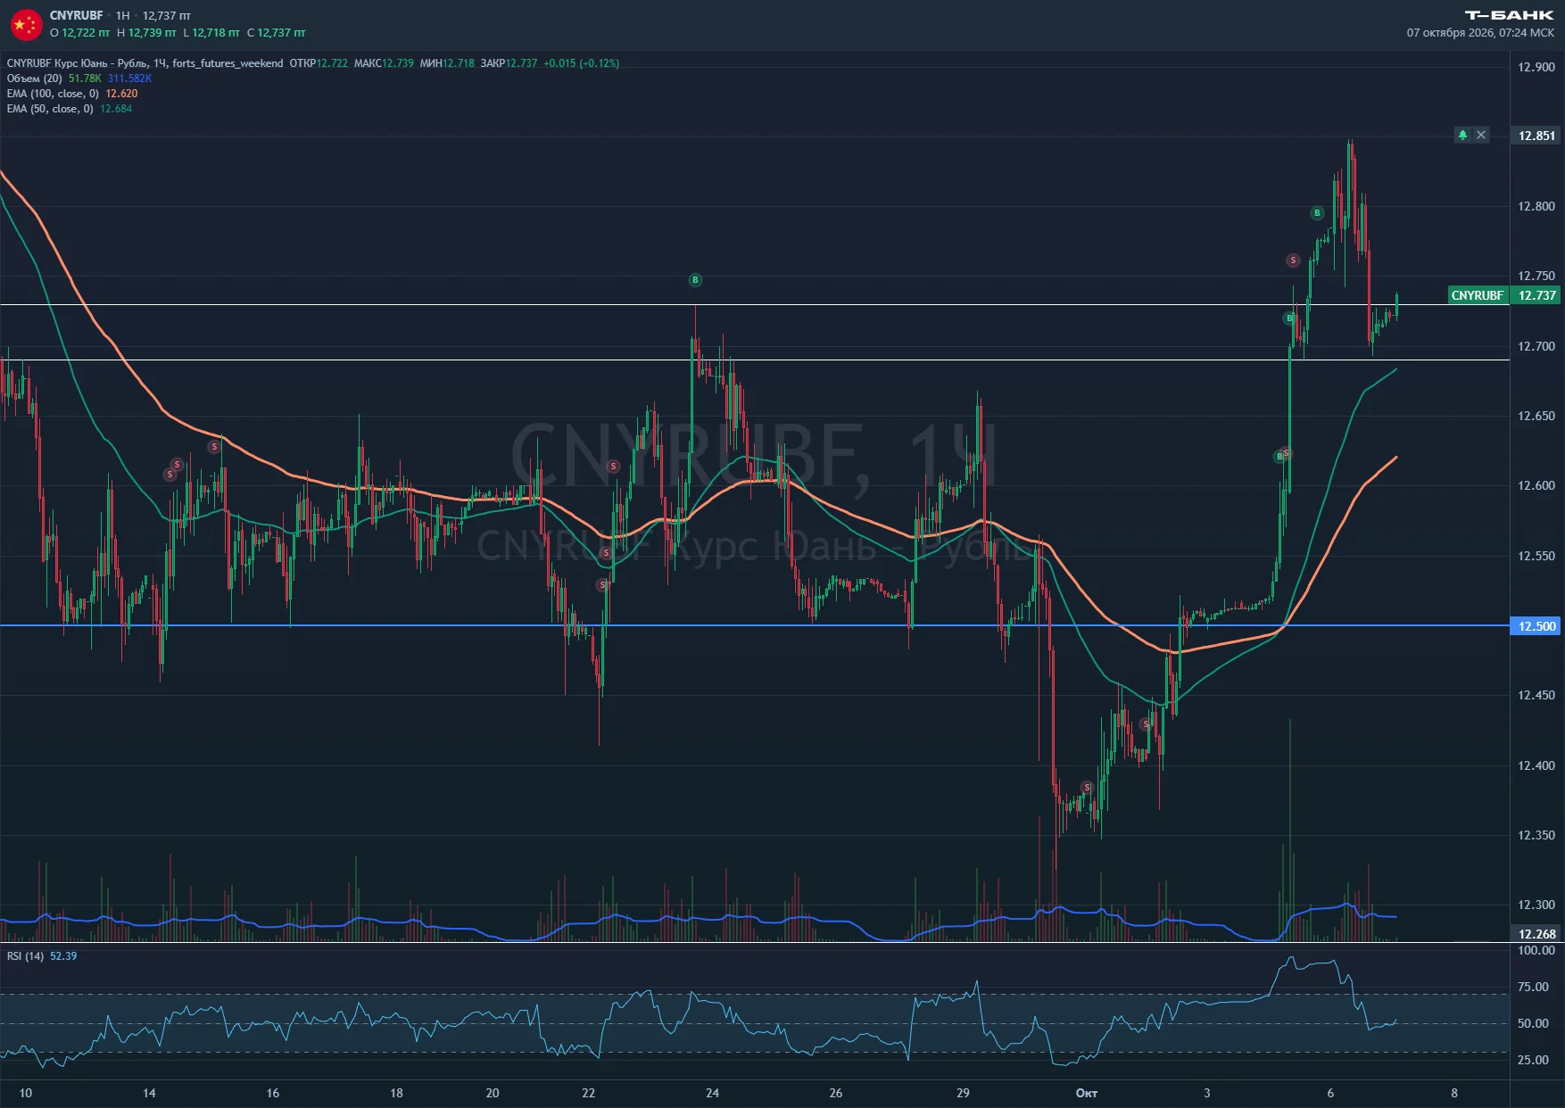
Task: Click the '07 октября 2026, 07:24 МСК' timestamp
Action: (x=1480, y=33)
